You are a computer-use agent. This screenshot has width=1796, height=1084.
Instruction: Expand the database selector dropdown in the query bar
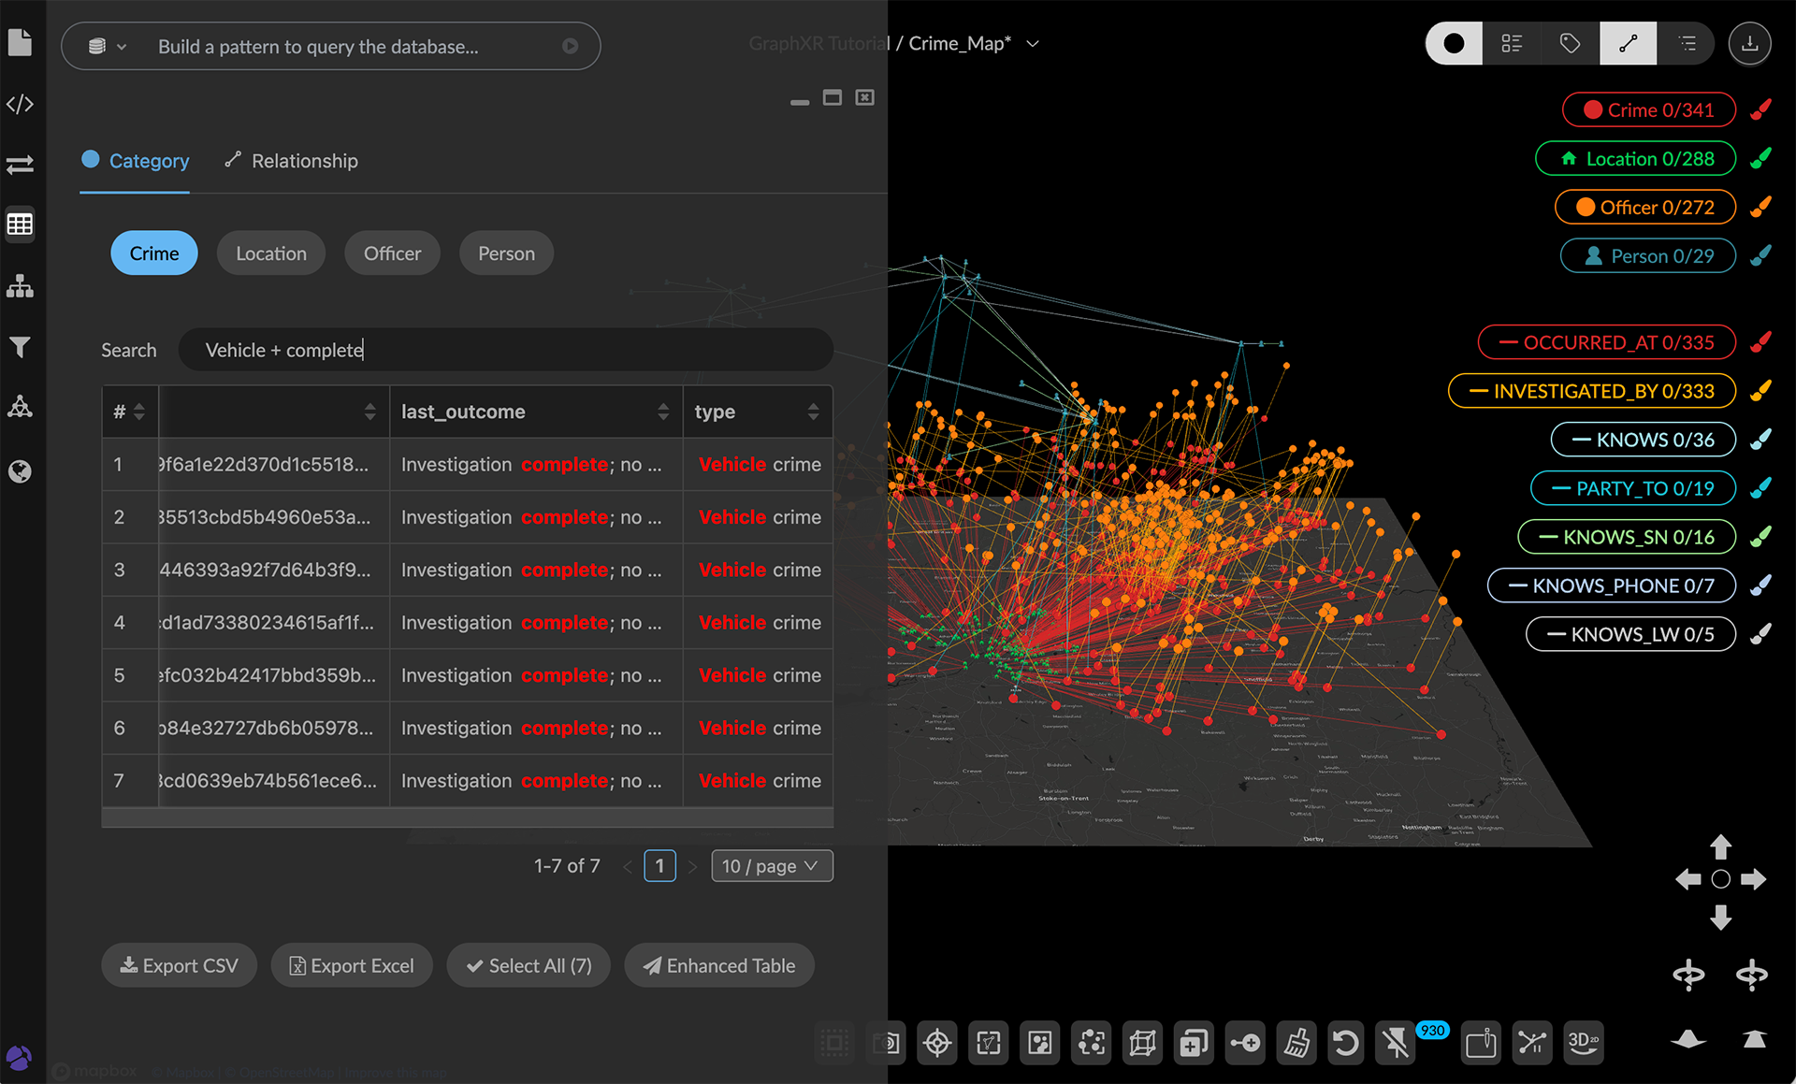(x=107, y=46)
